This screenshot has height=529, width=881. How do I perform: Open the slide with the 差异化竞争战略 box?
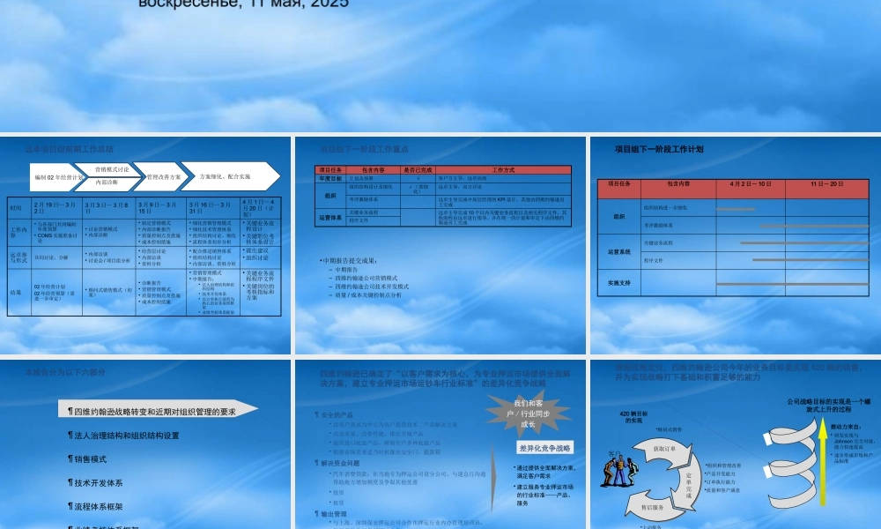[x=440, y=444]
